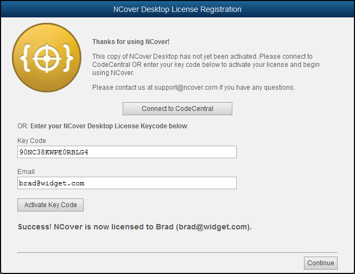
Task: Click the horizontal separator above Continue
Action: [177, 252]
